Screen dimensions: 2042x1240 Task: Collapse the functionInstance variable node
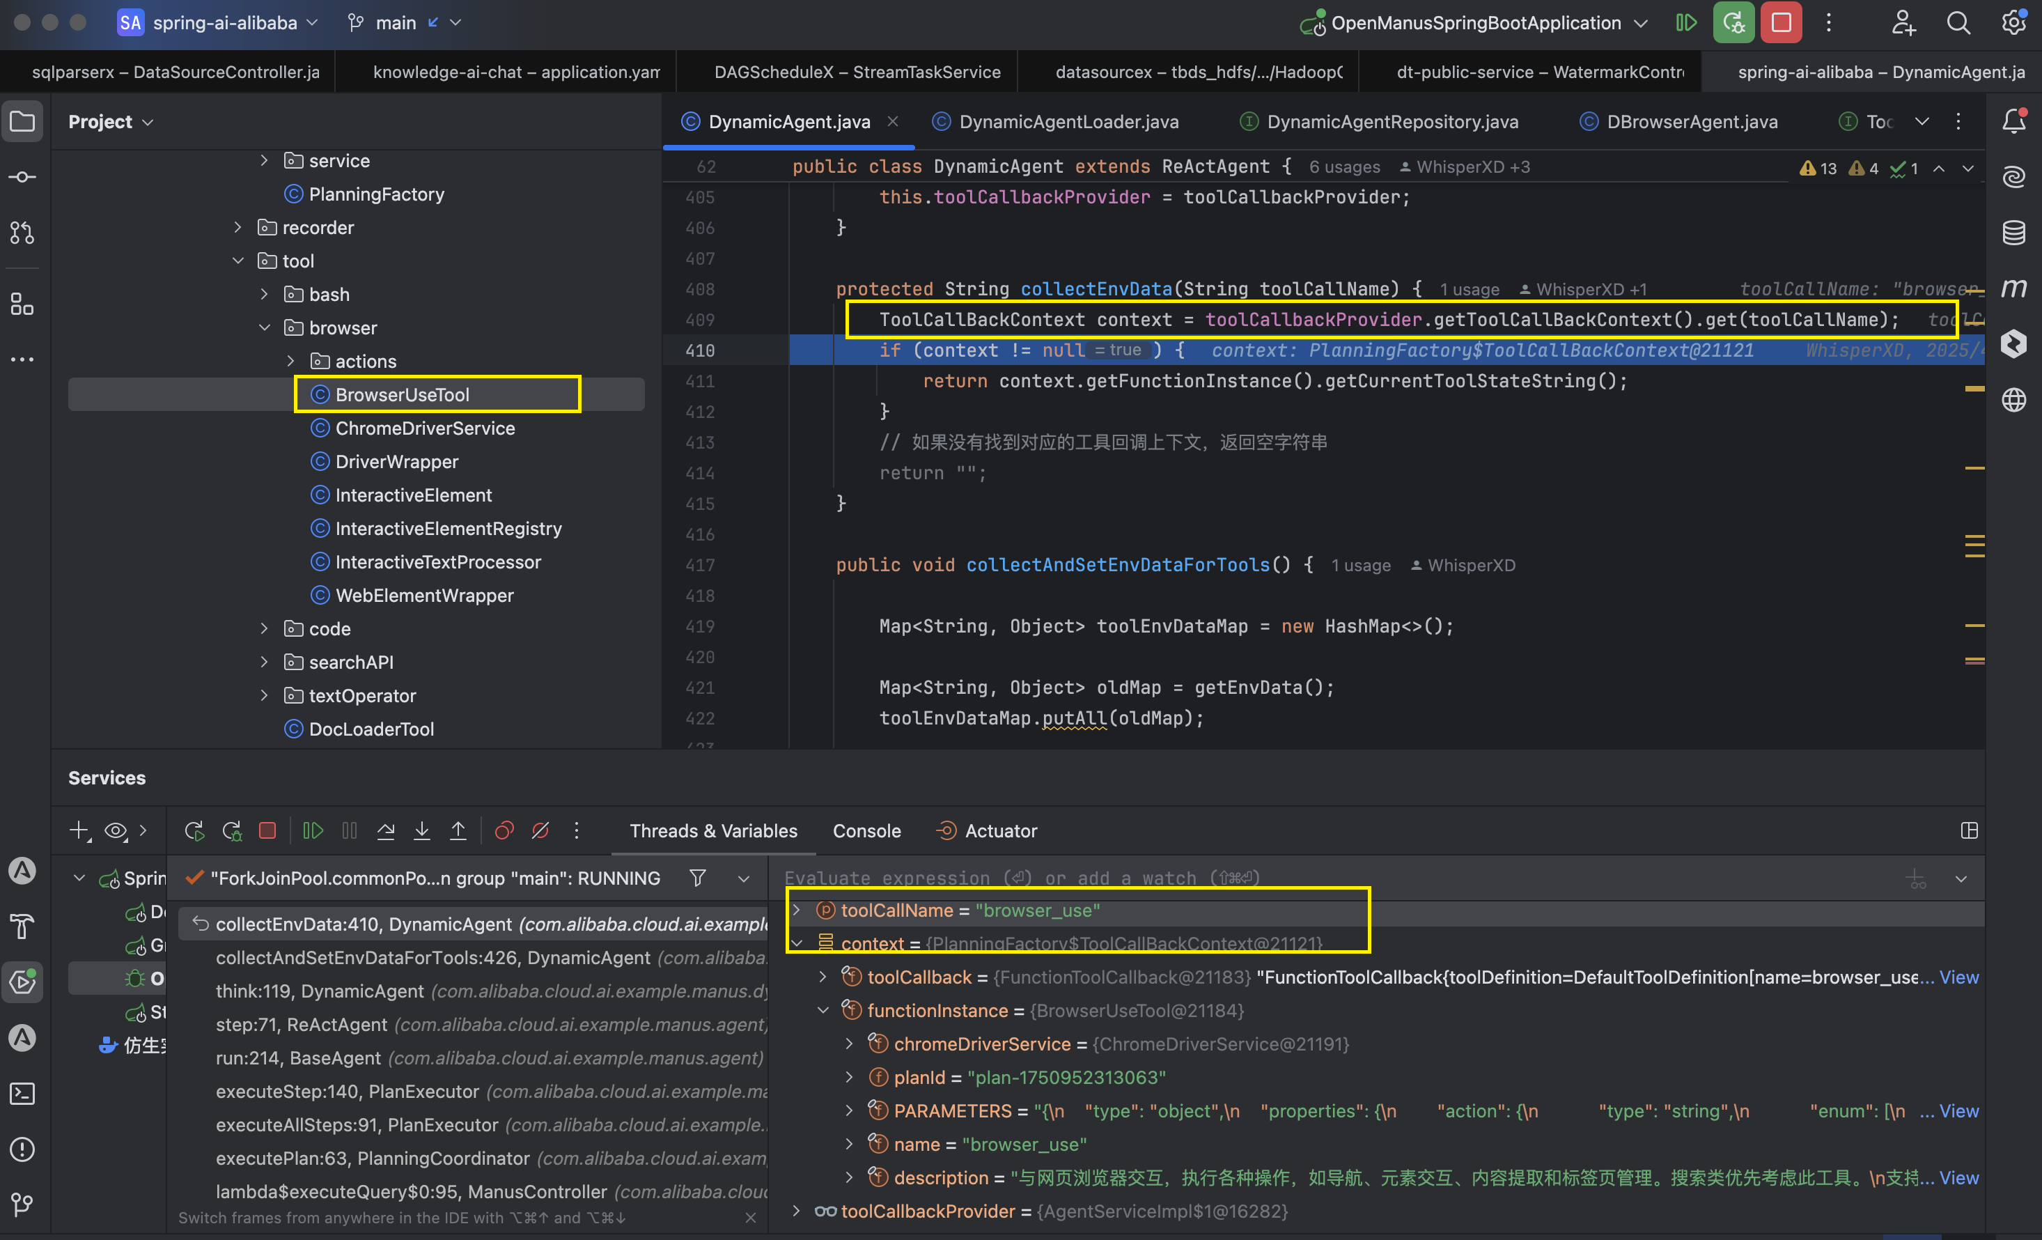tap(823, 1010)
